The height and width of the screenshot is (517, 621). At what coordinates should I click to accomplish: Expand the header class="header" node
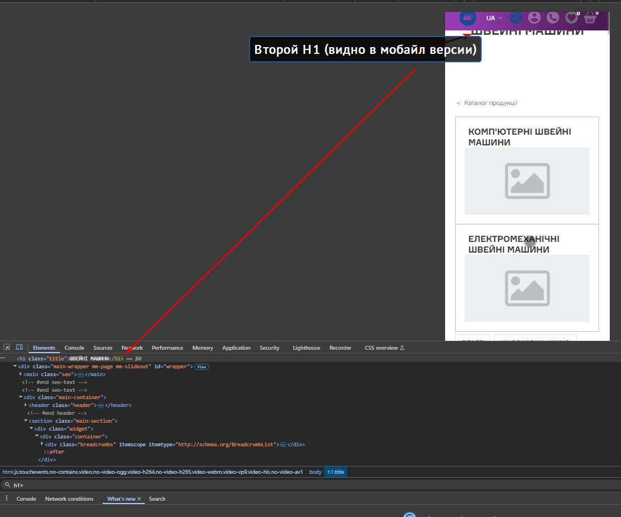(26, 405)
